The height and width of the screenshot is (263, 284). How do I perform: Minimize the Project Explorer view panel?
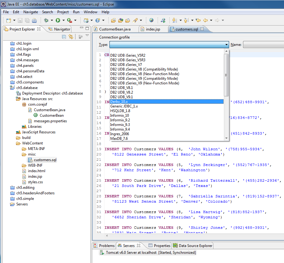(x=82, y=28)
